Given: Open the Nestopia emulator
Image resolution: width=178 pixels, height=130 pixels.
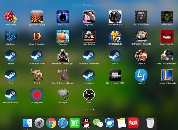Looking at the screenshot, I should pyautogui.click(x=63, y=95).
